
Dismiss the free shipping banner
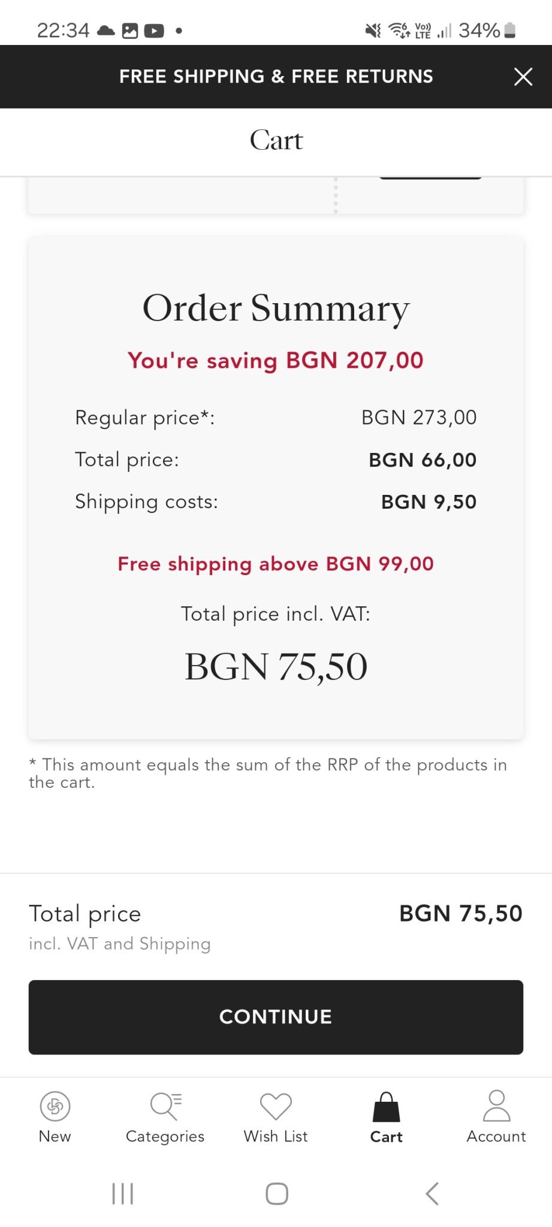[x=523, y=77]
